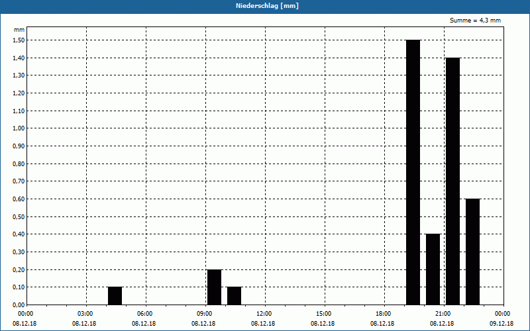Click the Niederschlag [mm] title bar
530x331 pixels.
(265, 6)
